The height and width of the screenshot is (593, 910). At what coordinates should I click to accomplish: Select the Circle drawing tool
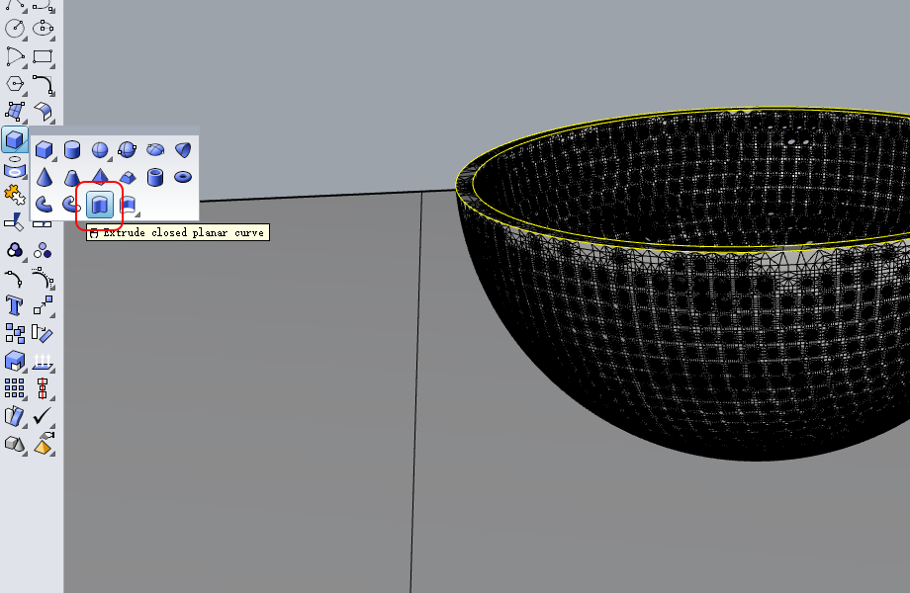(x=15, y=29)
